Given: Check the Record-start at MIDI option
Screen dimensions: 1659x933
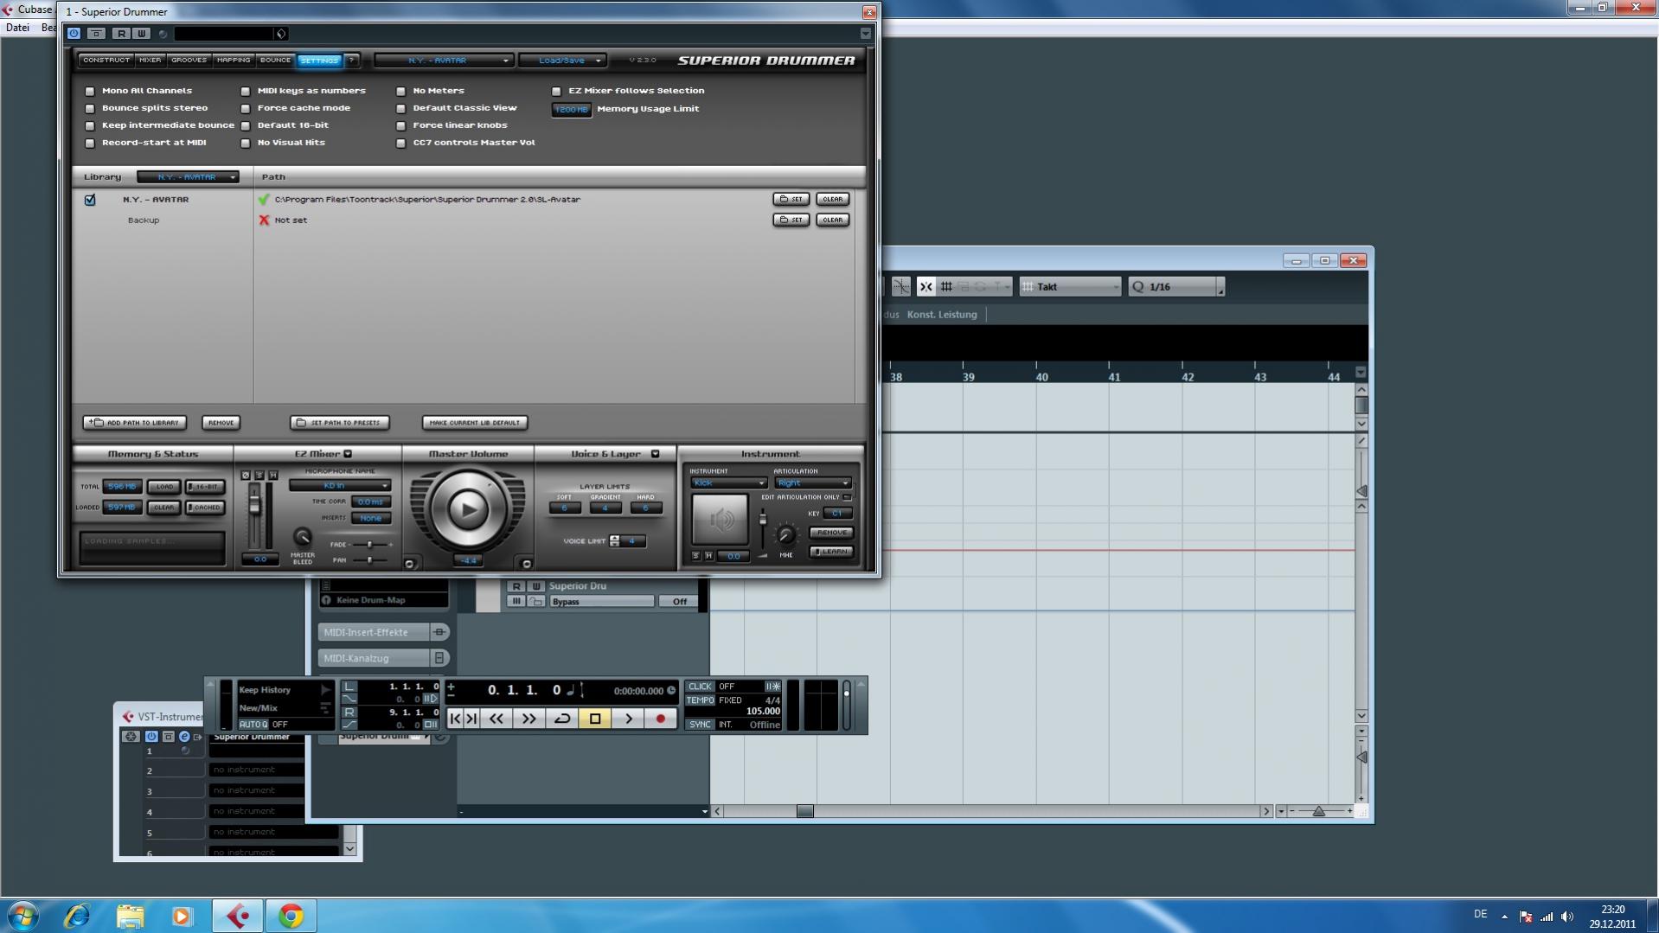Looking at the screenshot, I should tap(90, 143).
